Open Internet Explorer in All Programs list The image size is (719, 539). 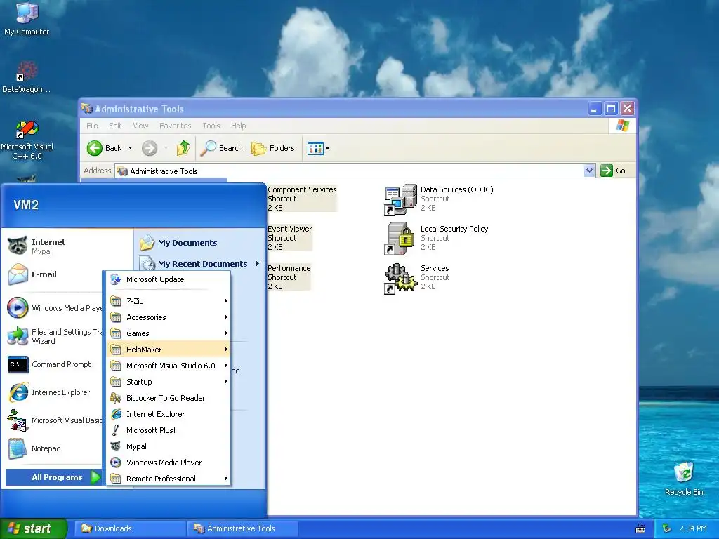[169, 414]
